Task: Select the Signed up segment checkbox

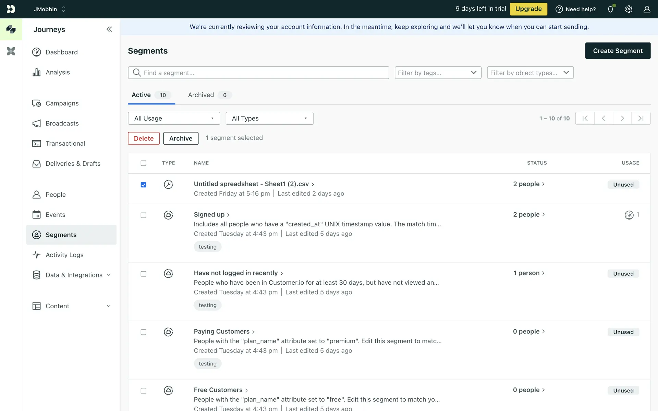Action: [143, 215]
